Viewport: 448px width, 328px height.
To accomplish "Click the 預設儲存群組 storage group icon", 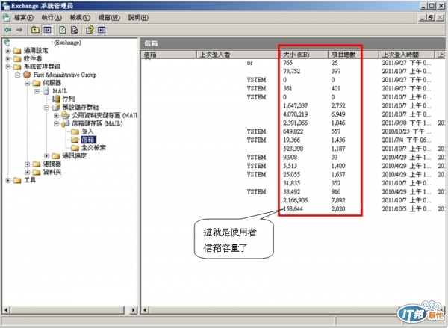I will [x=56, y=108].
